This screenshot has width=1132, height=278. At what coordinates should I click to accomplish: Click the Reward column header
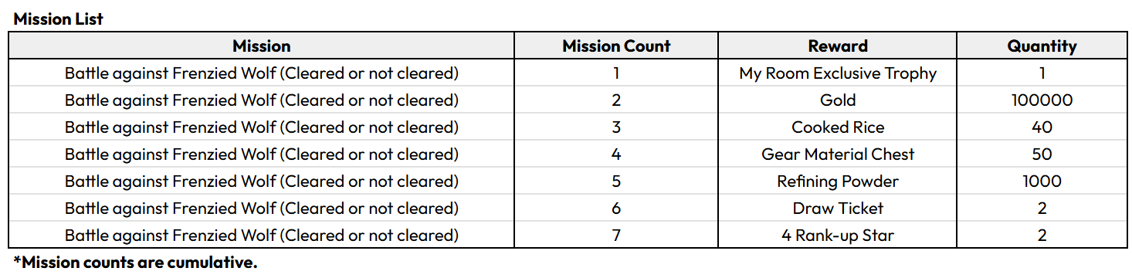pos(838,46)
